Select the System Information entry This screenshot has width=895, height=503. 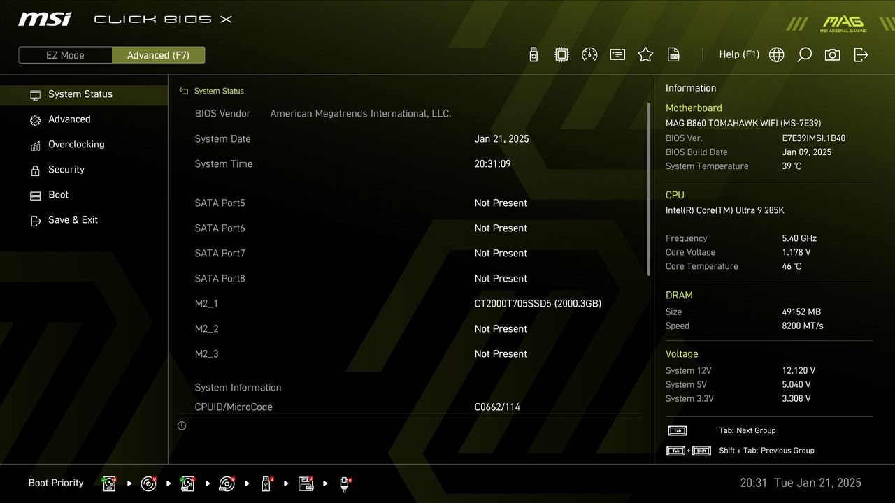pos(238,388)
